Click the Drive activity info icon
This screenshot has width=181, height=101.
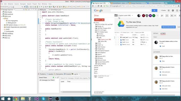click(167, 16)
